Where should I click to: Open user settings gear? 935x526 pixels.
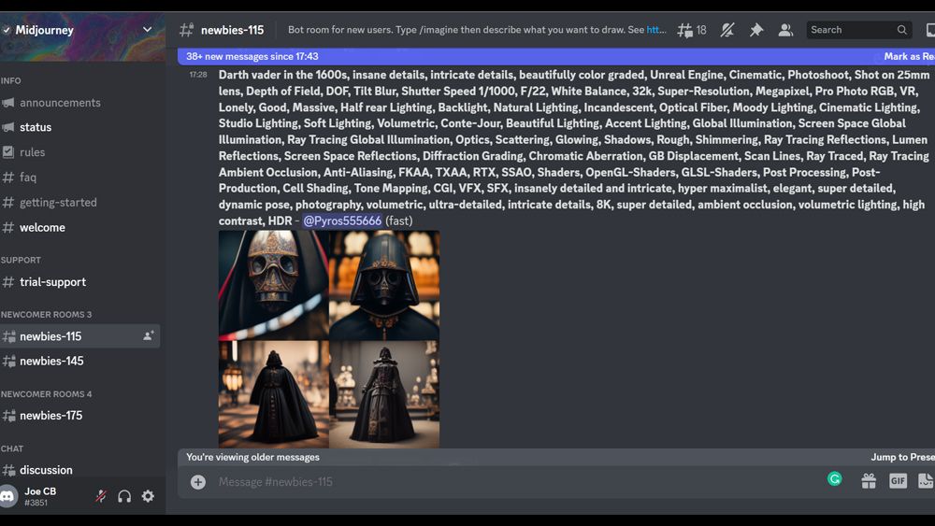tap(148, 496)
